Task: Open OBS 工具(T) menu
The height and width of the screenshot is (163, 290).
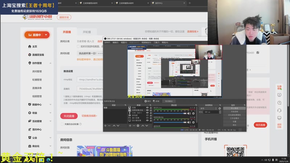Action: point(157,42)
